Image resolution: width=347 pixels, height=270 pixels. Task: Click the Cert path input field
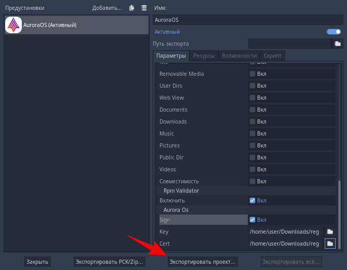286,244
